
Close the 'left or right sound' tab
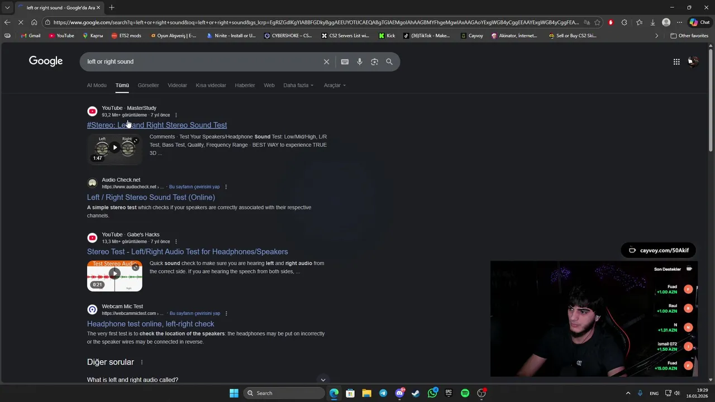tap(98, 7)
